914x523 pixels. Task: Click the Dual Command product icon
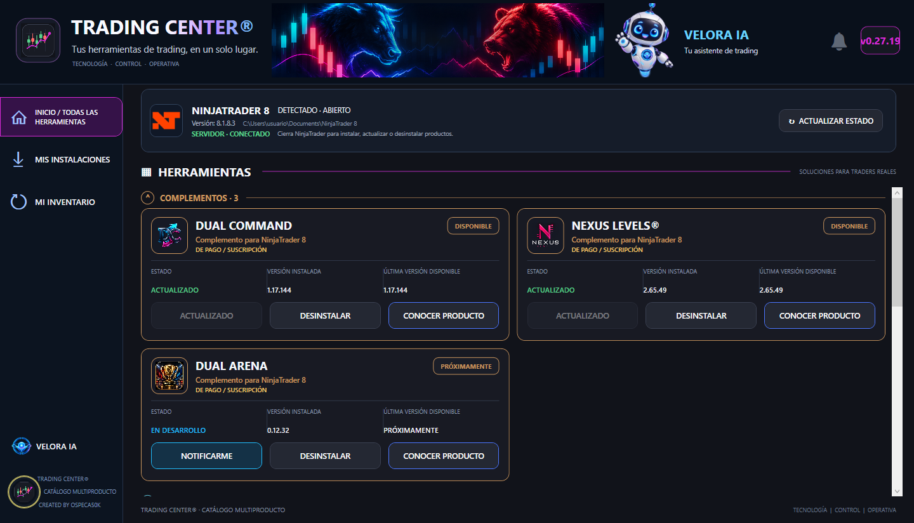coord(169,235)
